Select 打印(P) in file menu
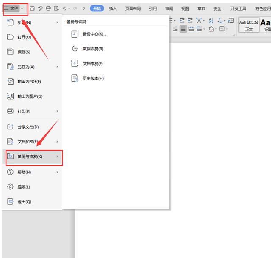The width and height of the screenshot is (271, 258). point(32,111)
